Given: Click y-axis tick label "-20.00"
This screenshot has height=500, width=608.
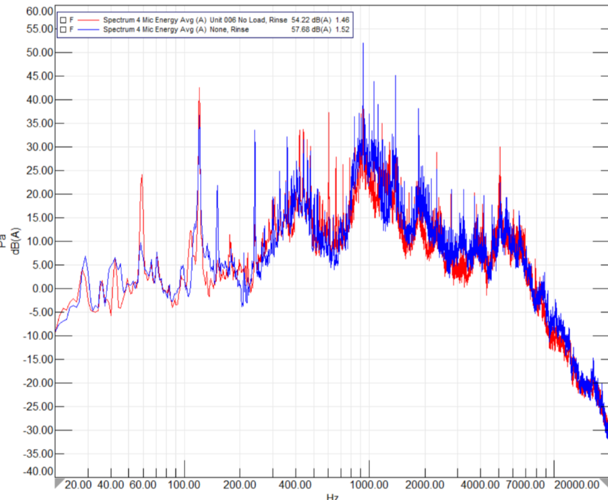Looking at the screenshot, I should point(38,383).
